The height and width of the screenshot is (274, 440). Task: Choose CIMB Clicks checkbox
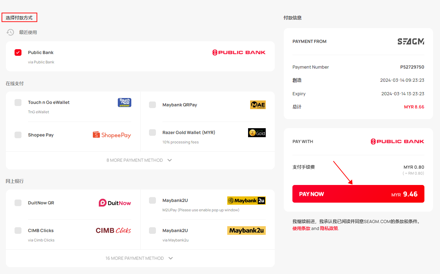click(x=18, y=230)
